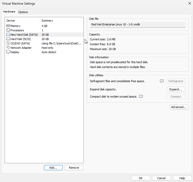Click the Network Adapter icon
The image size is (193, 182).
pyautogui.click(x=8, y=48)
